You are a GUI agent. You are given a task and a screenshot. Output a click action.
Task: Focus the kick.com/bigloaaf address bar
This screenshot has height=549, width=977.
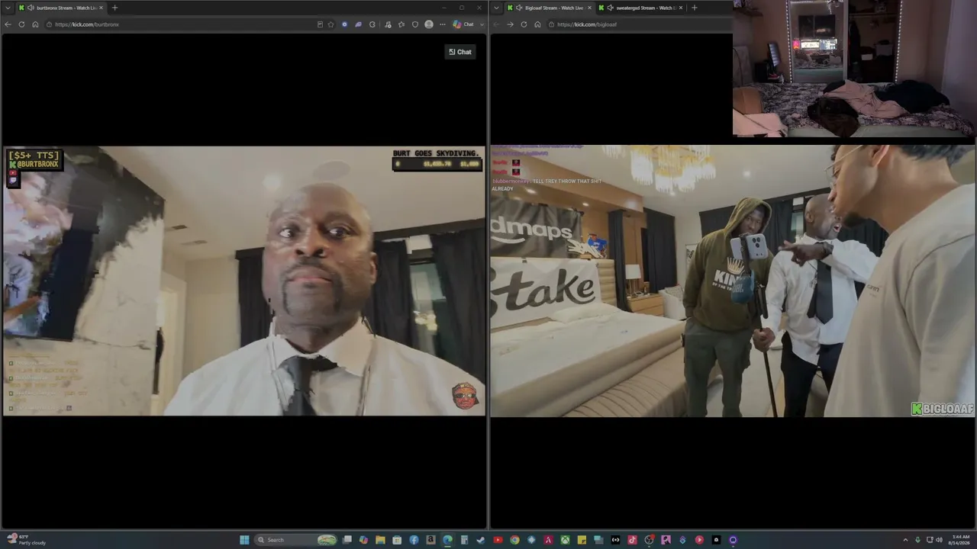click(x=640, y=24)
